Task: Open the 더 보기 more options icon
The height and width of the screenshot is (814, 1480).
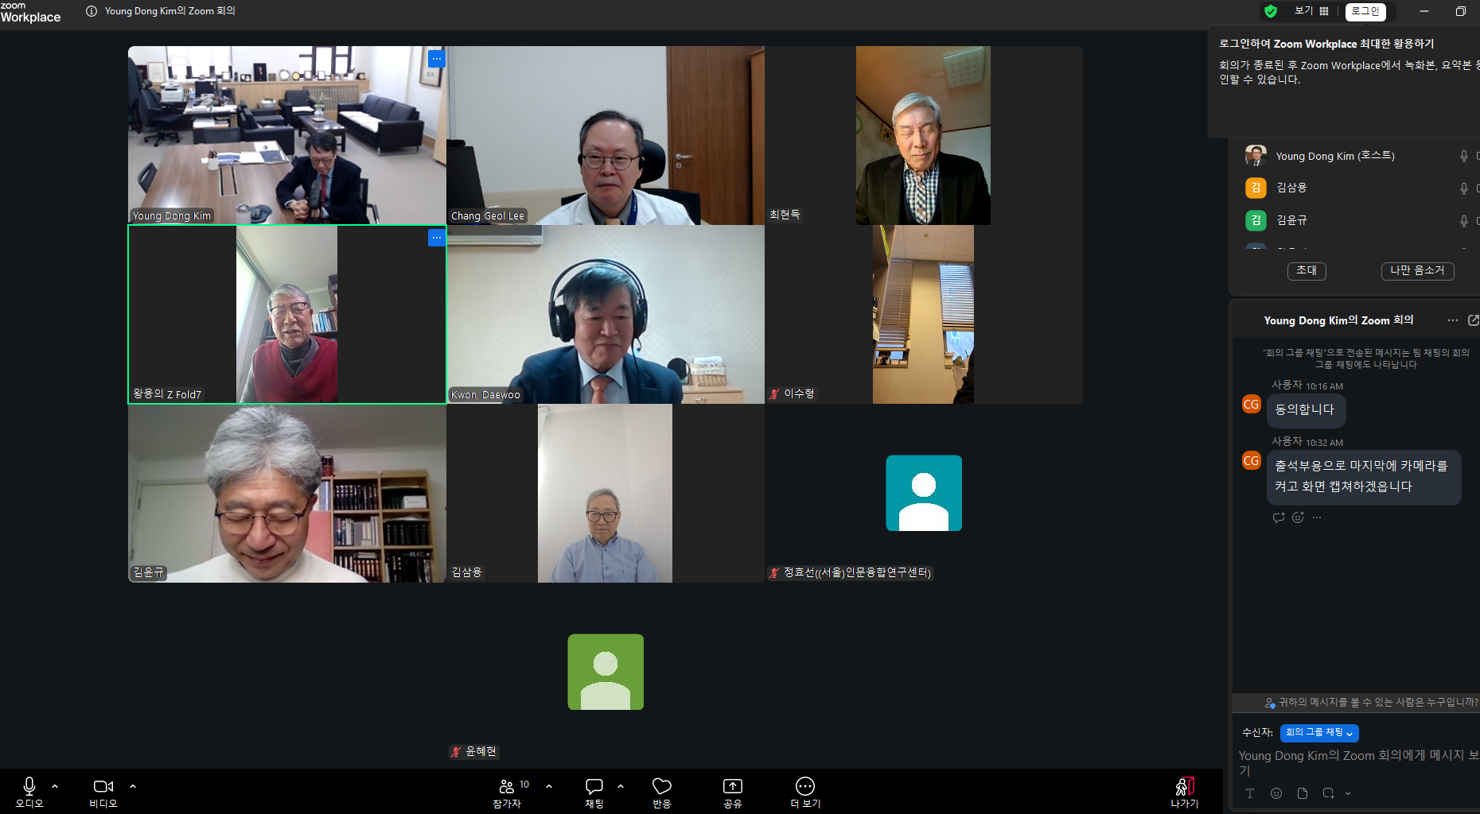Action: pos(805,791)
